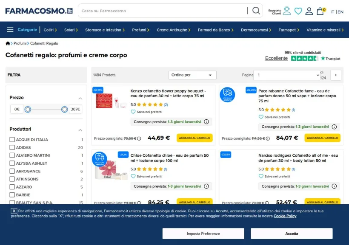Screen dimensions: 349x245
Task: Switch language to EN
Action: point(340,12)
